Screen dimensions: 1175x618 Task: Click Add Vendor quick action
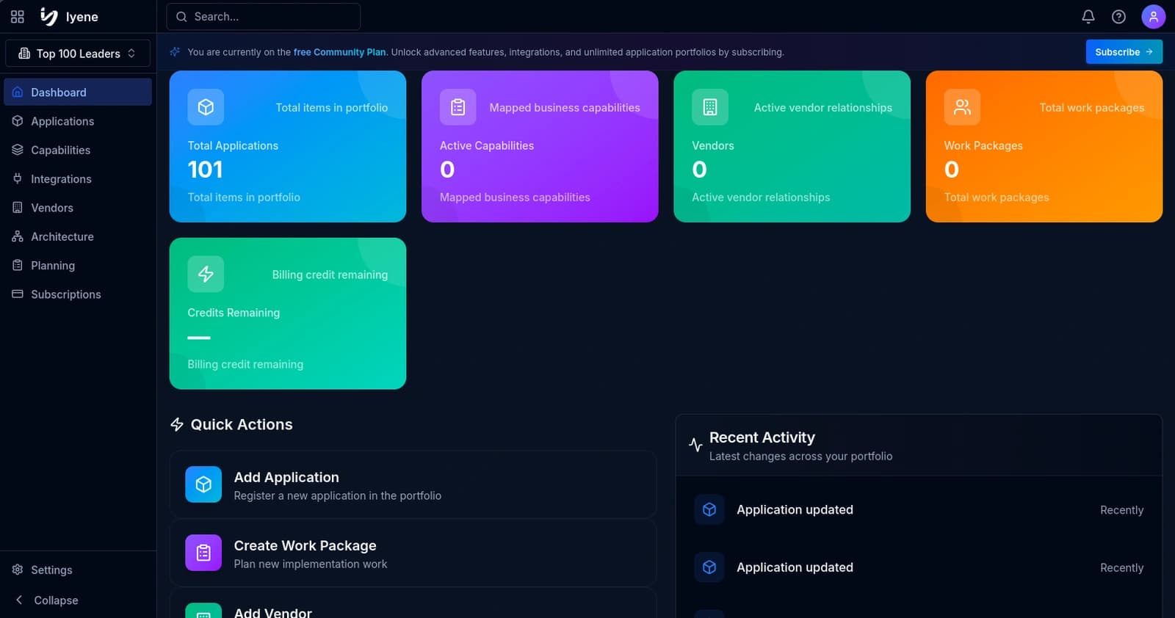click(413, 603)
